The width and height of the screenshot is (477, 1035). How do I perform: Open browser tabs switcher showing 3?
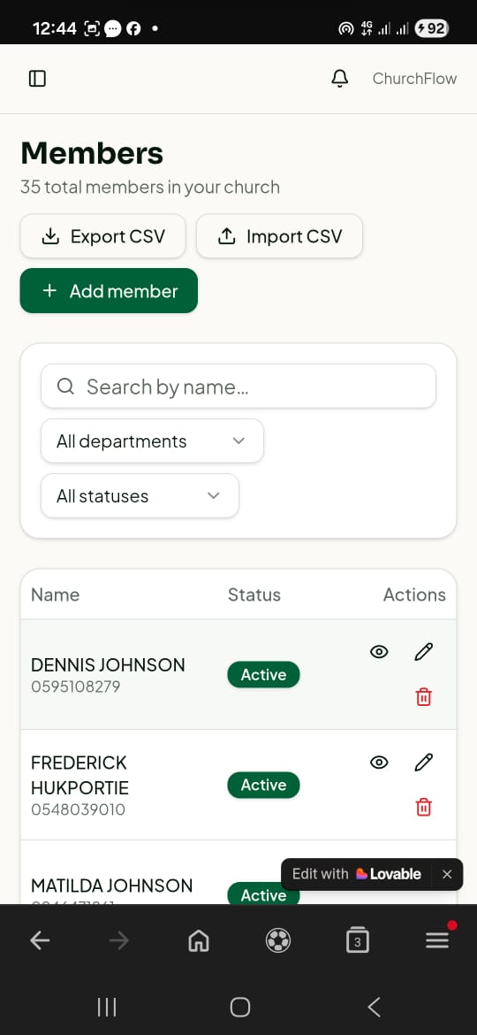[x=357, y=940]
